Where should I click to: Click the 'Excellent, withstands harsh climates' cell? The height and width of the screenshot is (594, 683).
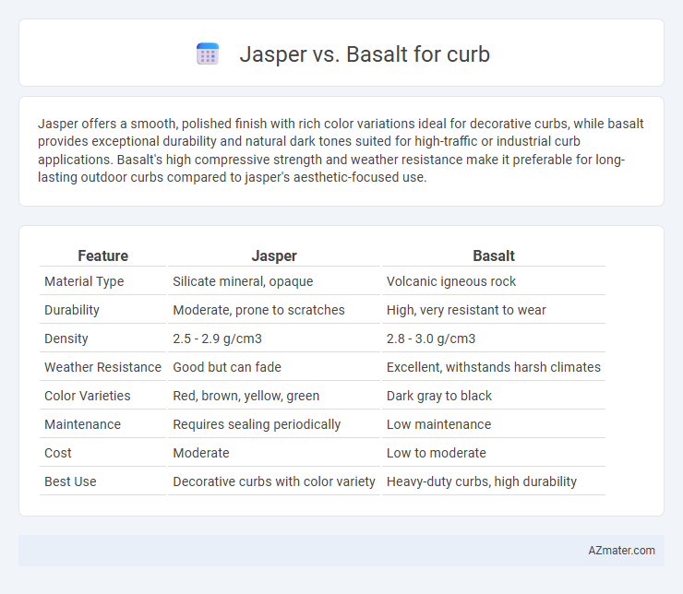coord(494,367)
